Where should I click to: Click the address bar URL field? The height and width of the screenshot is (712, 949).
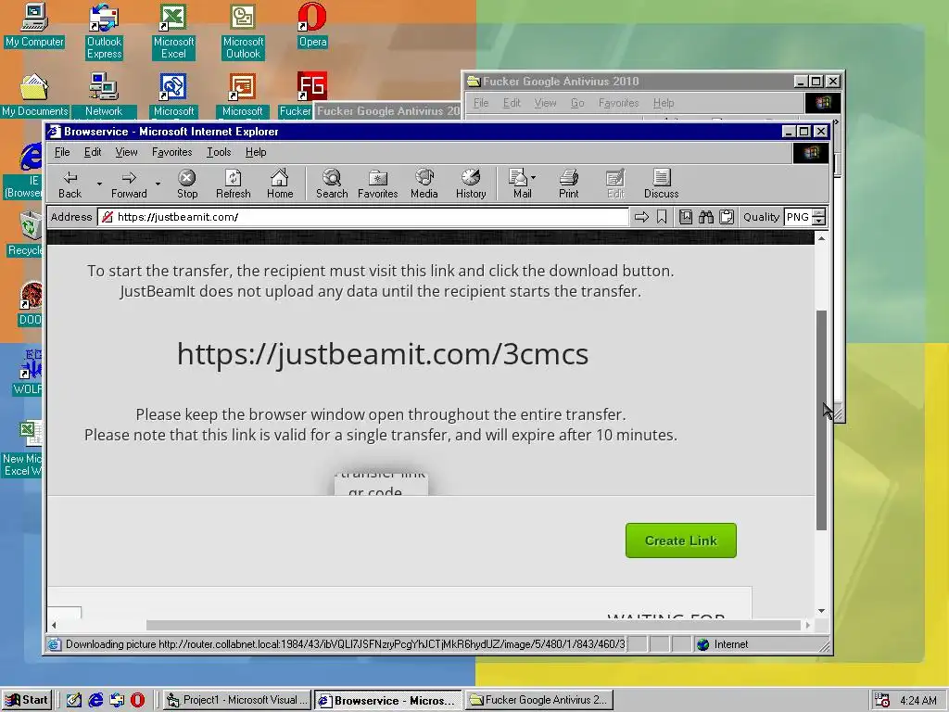click(x=363, y=217)
